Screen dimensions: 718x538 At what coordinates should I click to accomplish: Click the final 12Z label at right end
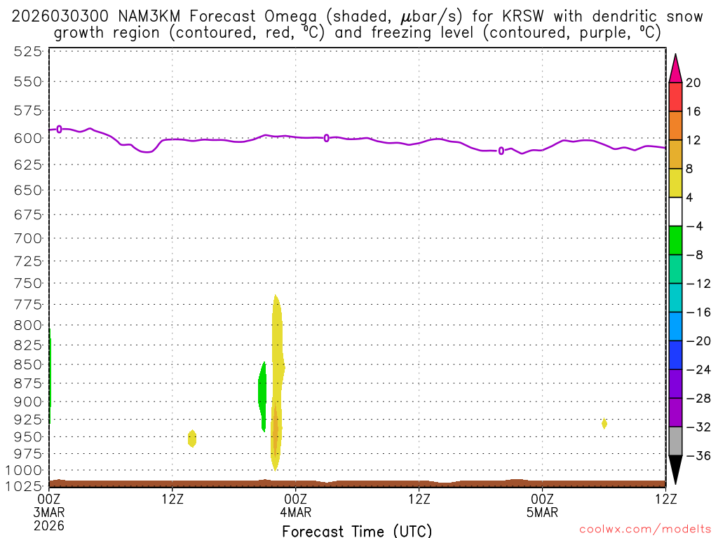(666, 499)
